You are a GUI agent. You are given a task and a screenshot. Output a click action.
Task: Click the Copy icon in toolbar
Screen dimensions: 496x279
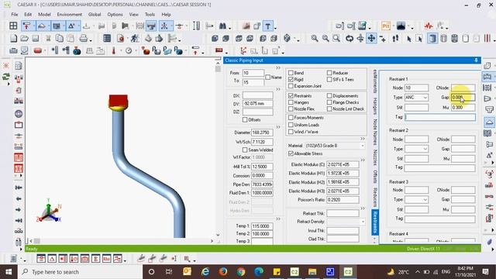pyautogui.click(x=60, y=39)
